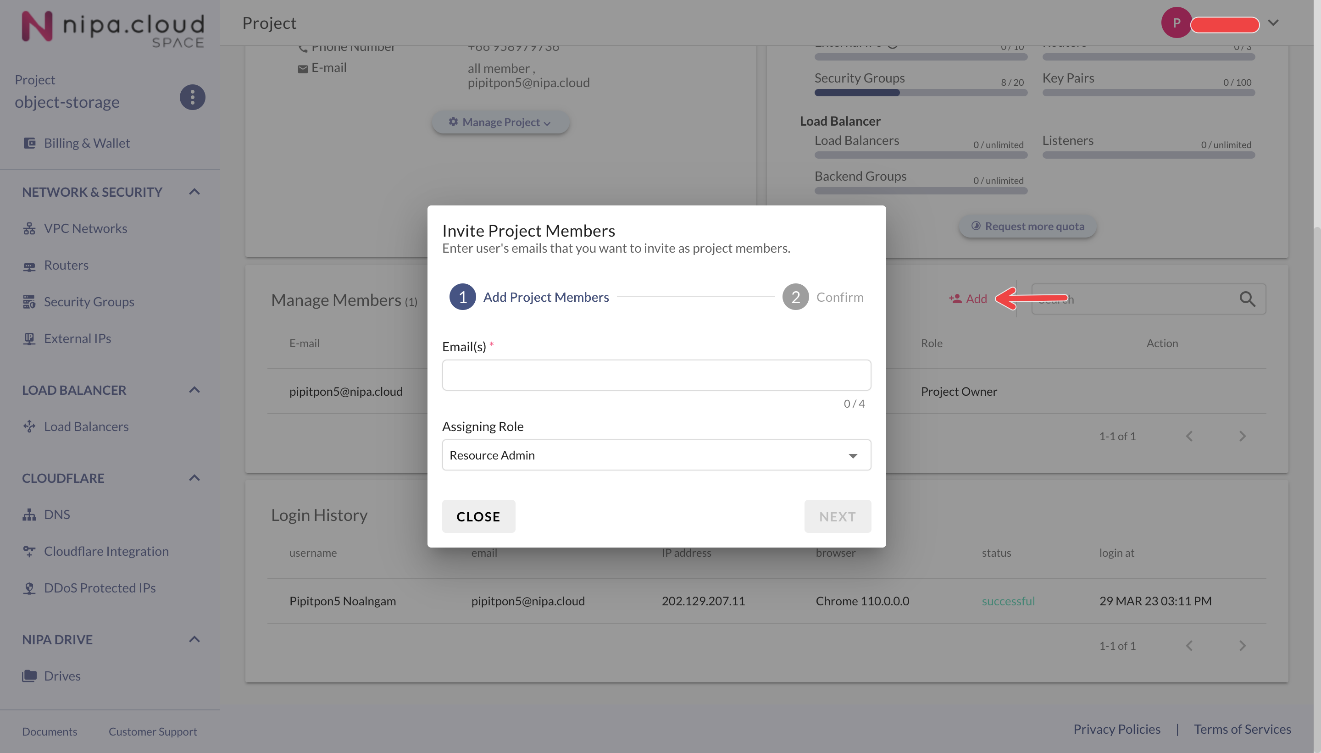Collapse the Network & Security section
This screenshot has width=1321, height=753.
click(194, 192)
